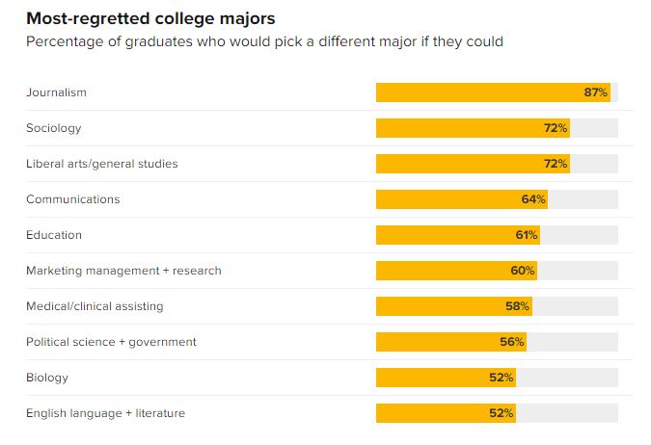Select the English language + literature label
Viewport: 651px width, 445px height.
(105, 413)
